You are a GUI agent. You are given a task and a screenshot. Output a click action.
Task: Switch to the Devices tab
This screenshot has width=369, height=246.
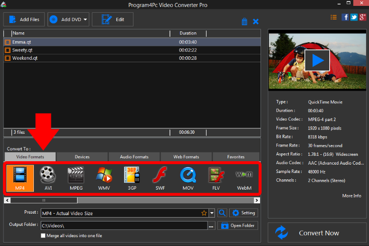[x=82, y=157]
